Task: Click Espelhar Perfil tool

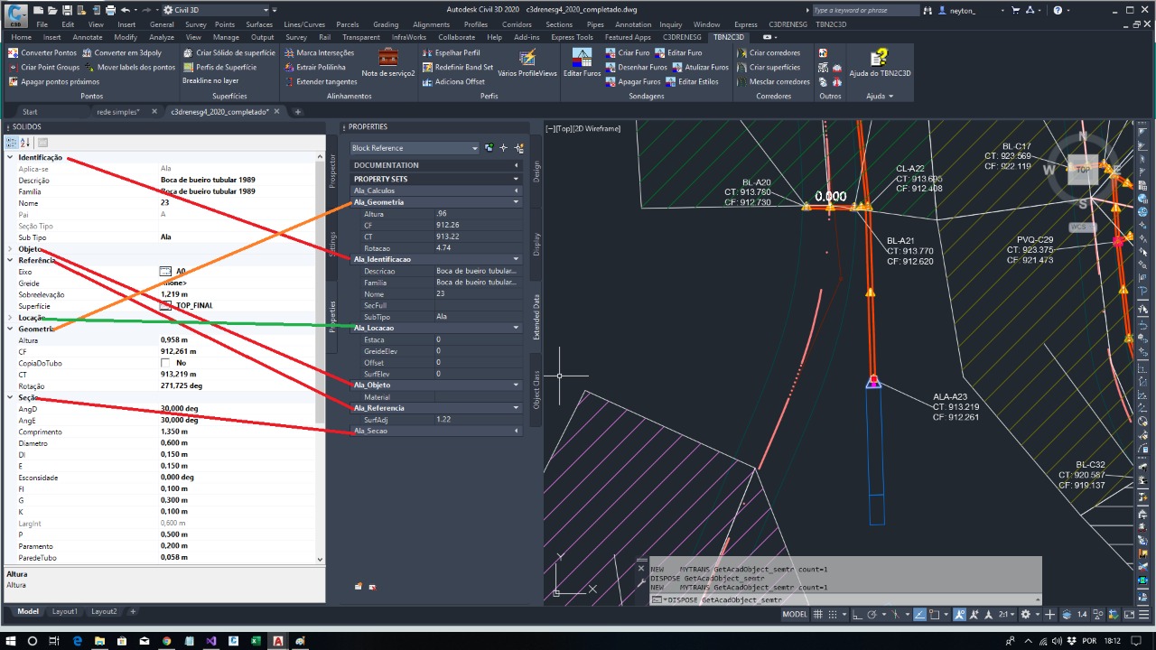Action: (x=457, y=52)
